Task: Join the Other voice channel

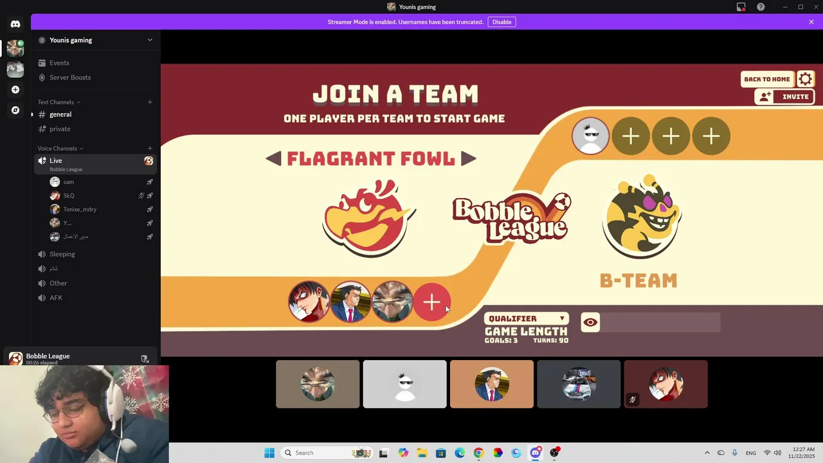Action: (95, 283)
